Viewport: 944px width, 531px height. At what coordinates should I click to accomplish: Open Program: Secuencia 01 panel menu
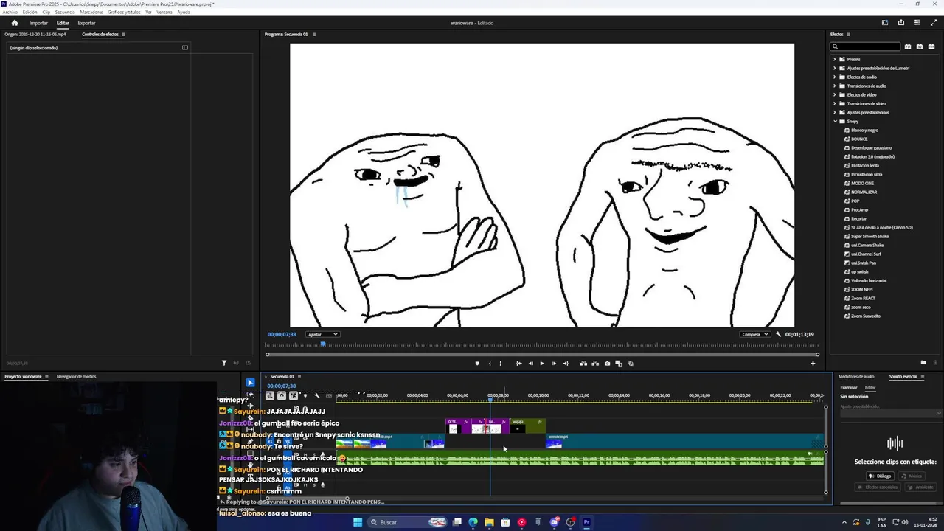(x=315, y=35)
